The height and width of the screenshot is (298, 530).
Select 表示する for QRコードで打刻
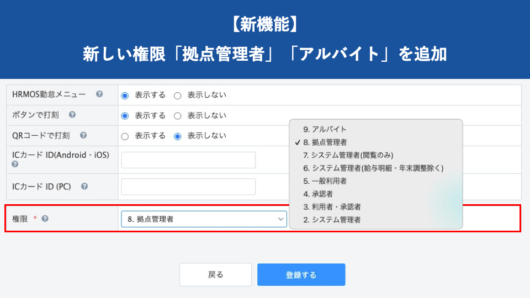pyautogui.click(x=125, y=136)
